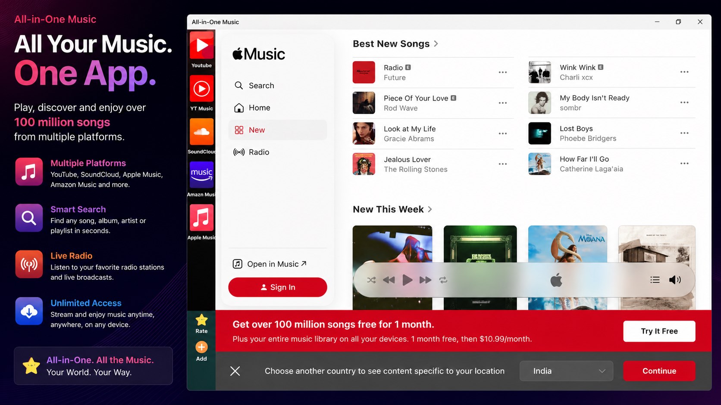Viewport: 721px width, 405px height.
Task: Click the Best New Songs heading
Action: pos(391,44)
